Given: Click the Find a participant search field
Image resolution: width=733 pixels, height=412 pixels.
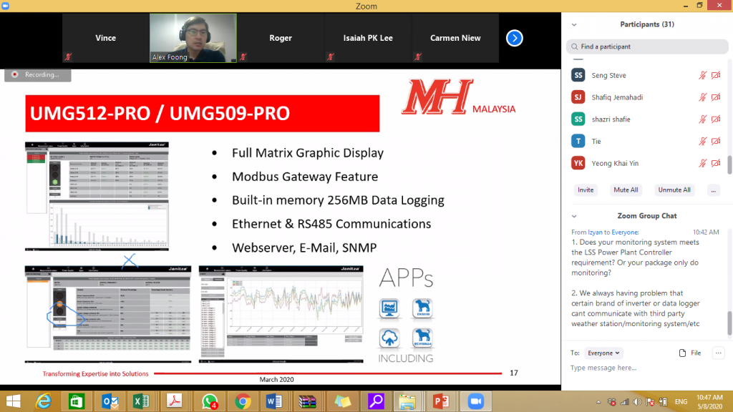Looking at the screenshot, I should pyautogui.click(x=647, y=46).
